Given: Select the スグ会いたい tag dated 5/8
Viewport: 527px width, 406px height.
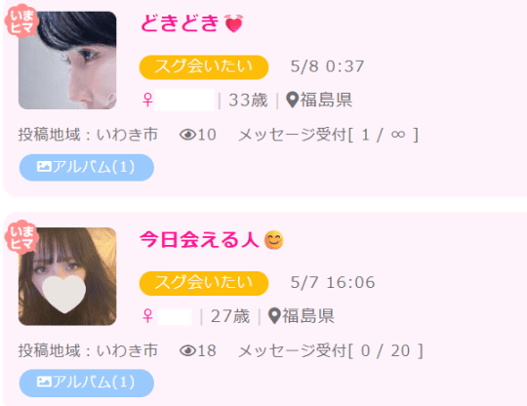Looking at the screenshot, I should pos(204,67).
